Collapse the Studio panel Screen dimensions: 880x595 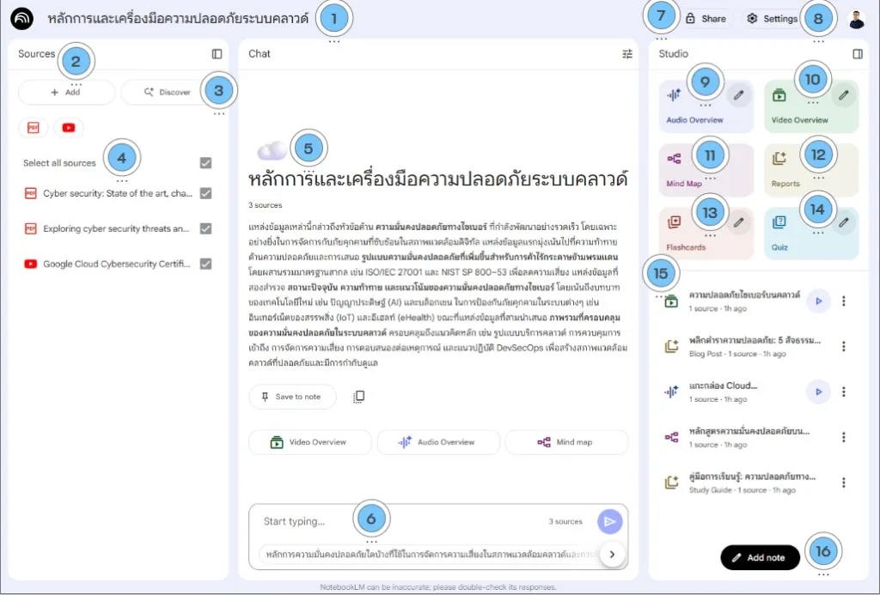[x=857, y=53]
